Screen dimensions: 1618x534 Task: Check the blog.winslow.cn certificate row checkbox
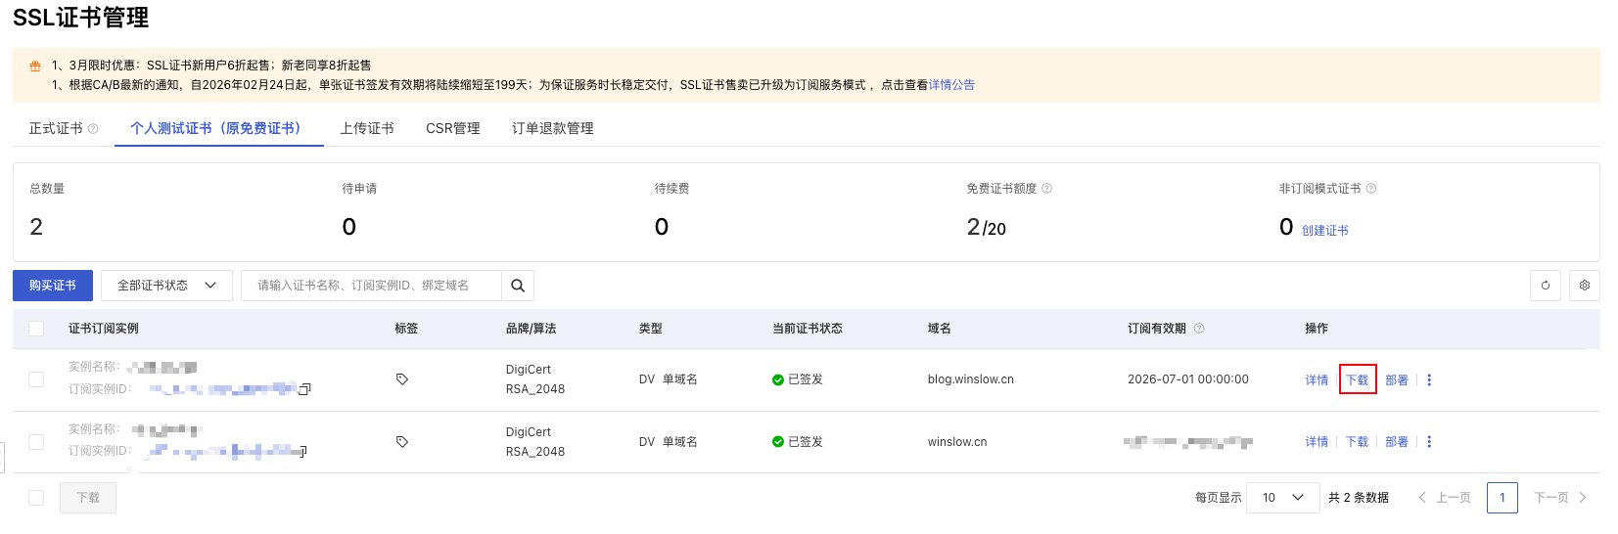tap(36, 379)
